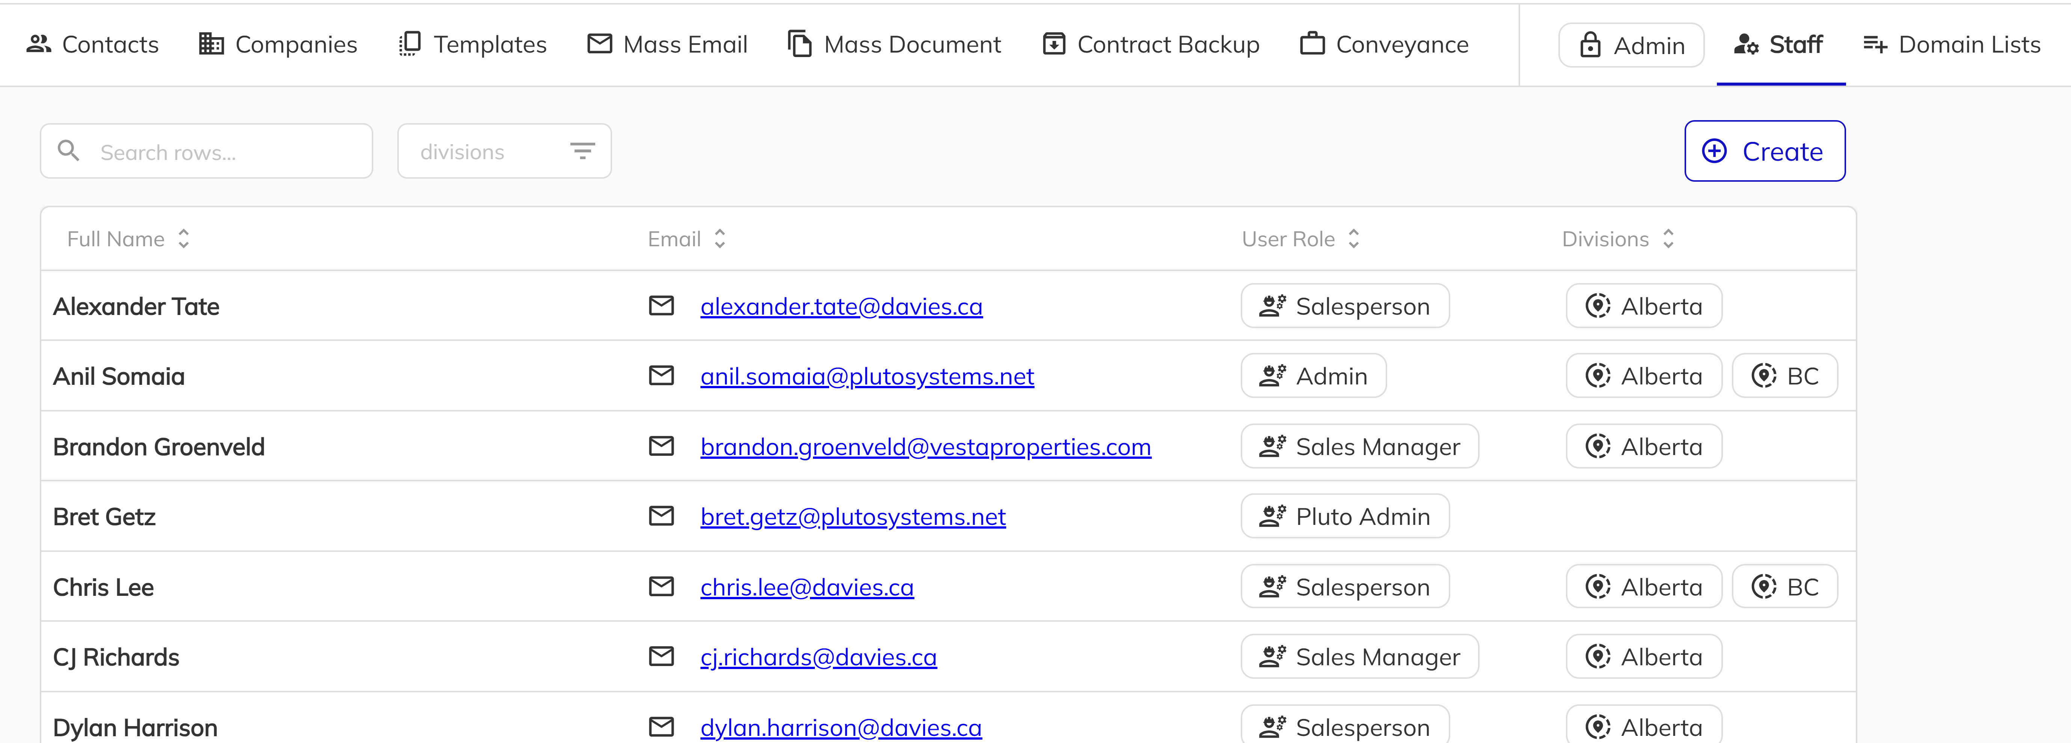Open the Contract Backup download icon
This screenshot has width=2071, height=743.
point(1054,44)
